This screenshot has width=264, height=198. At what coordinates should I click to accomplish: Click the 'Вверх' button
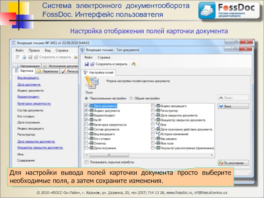(x=233, y=98)
